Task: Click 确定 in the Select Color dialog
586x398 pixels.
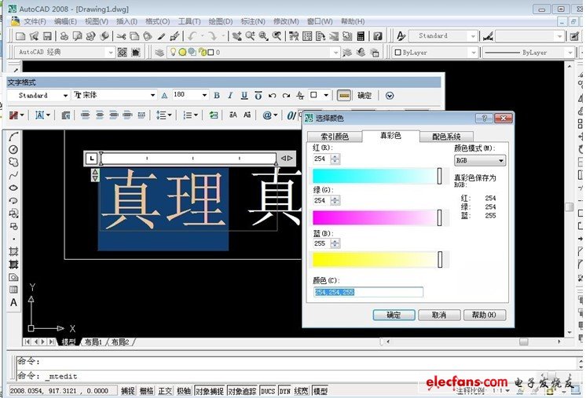Action: pyautogui.click(x=393, y=315)
